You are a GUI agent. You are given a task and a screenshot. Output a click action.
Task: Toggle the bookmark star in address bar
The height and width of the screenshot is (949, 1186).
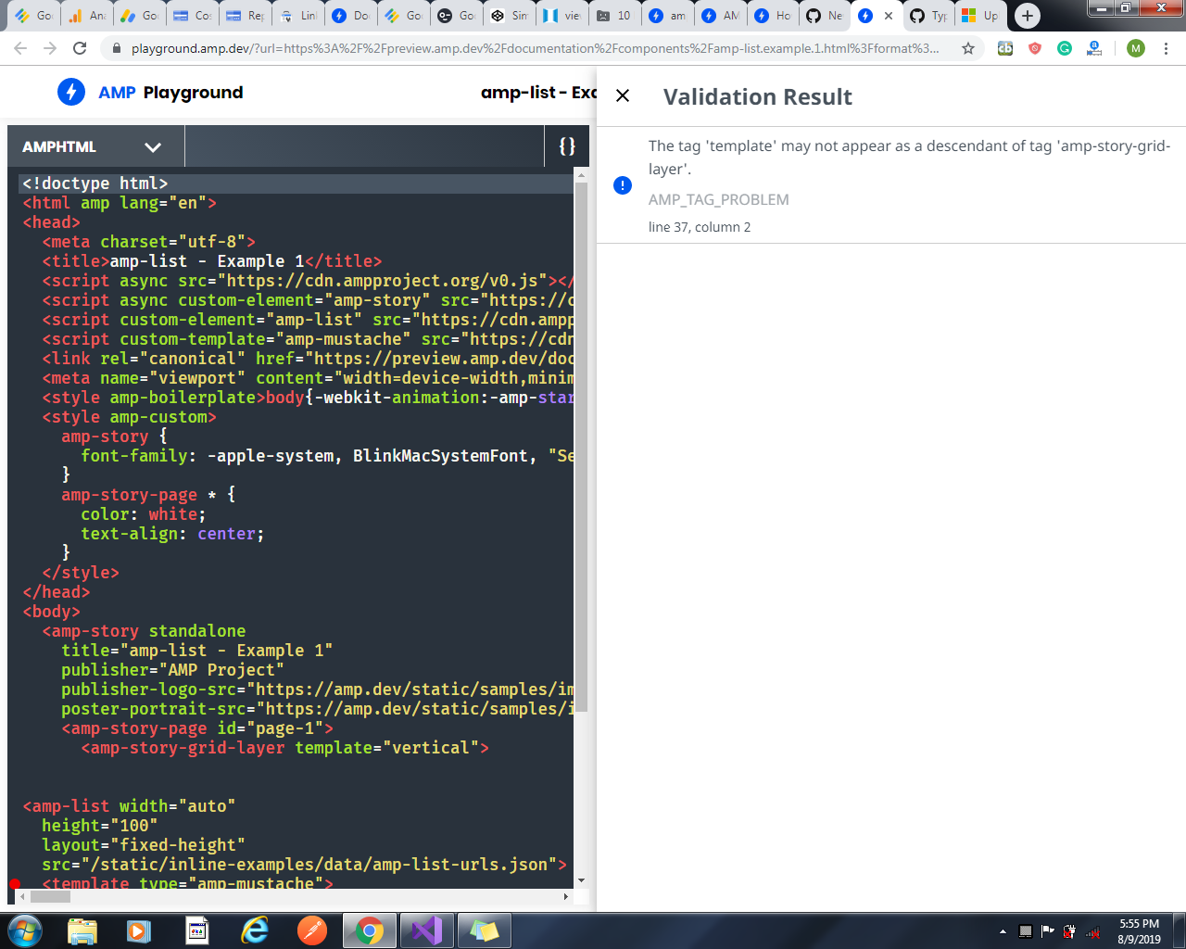tap(967, 45)
